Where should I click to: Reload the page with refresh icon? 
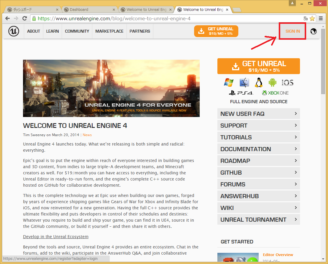(25, 18)
